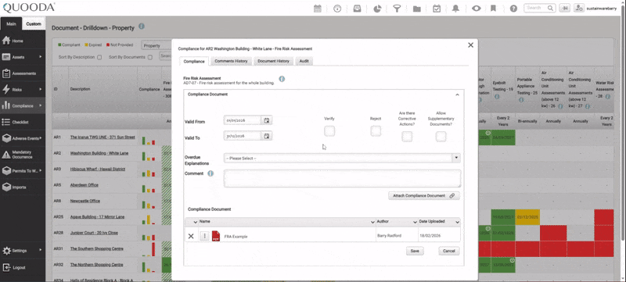Click the bookmark icon
The image size is (626, 282).
tap(494, 9)
